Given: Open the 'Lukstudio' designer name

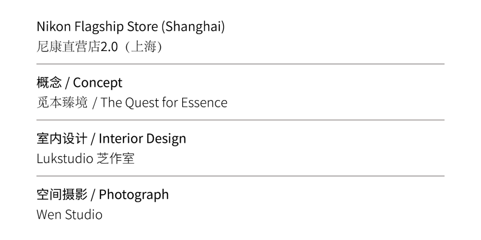Looking at the screenshot, I should (65, 159).
